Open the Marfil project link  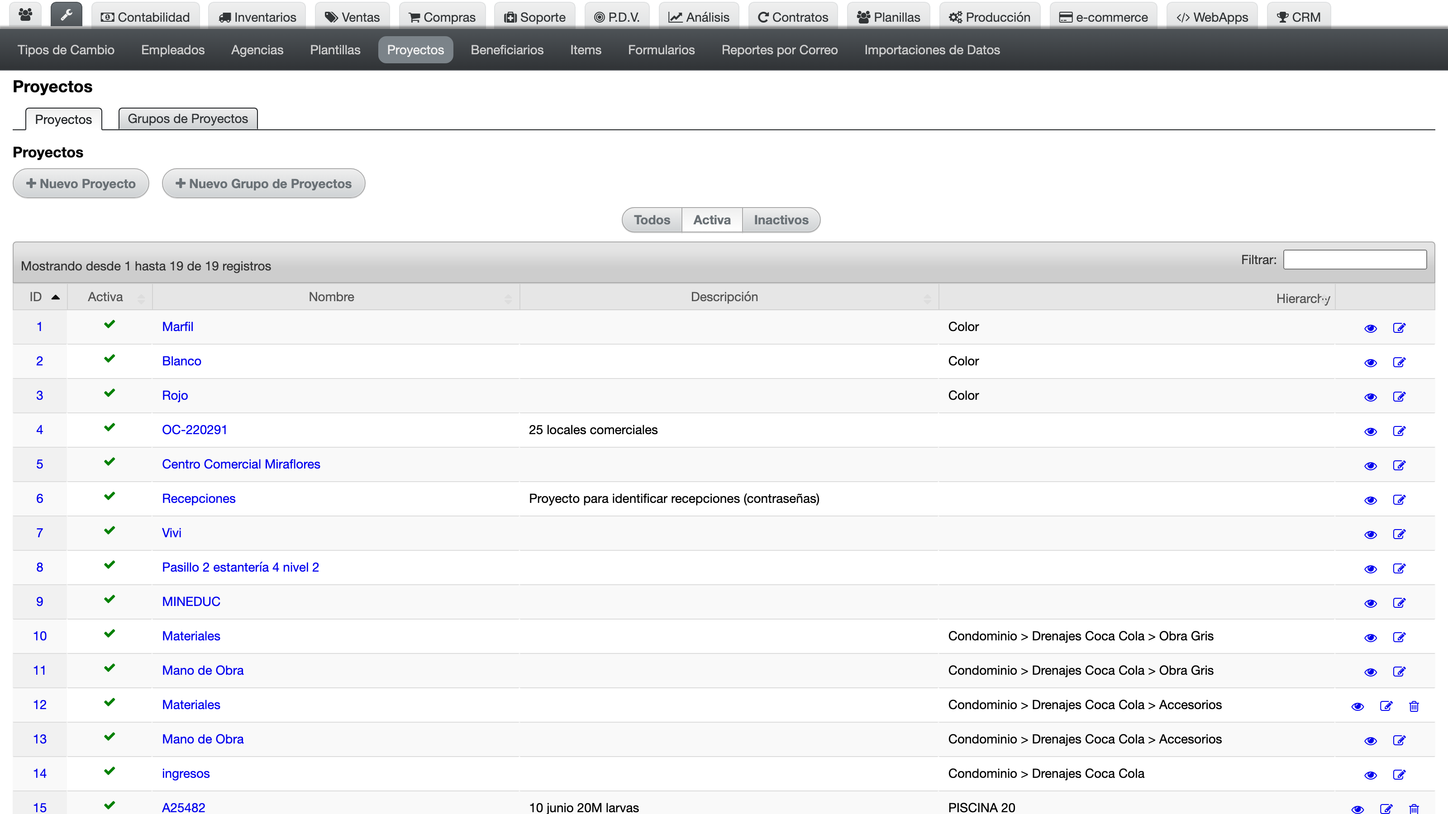178,327
